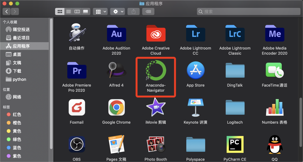303x162 pixels.
Task: Switch to list view mode
Action: click(x=68, y=11)
